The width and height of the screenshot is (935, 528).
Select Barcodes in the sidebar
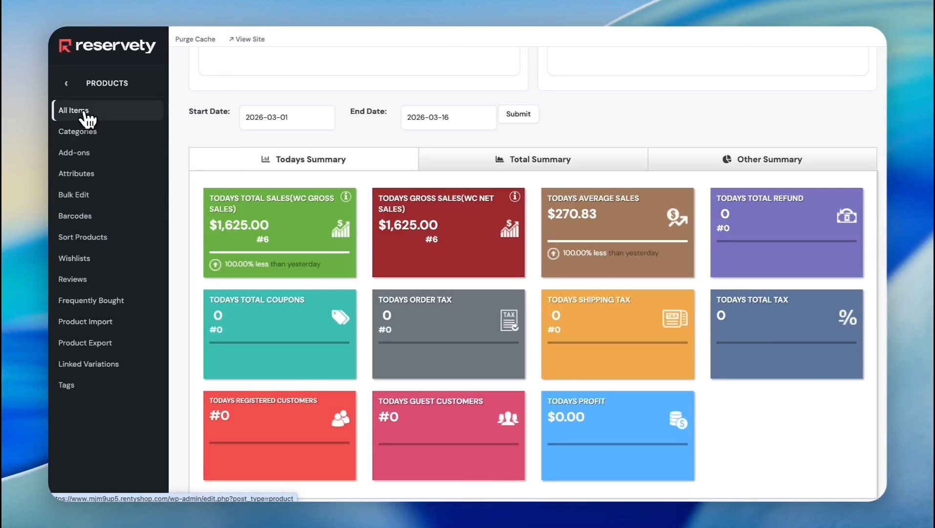[75, 216]
